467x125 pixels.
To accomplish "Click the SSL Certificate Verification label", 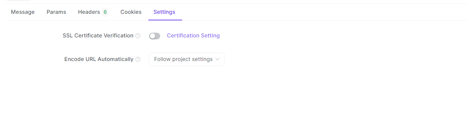I will pyautogui.click(x=98, y=36).
